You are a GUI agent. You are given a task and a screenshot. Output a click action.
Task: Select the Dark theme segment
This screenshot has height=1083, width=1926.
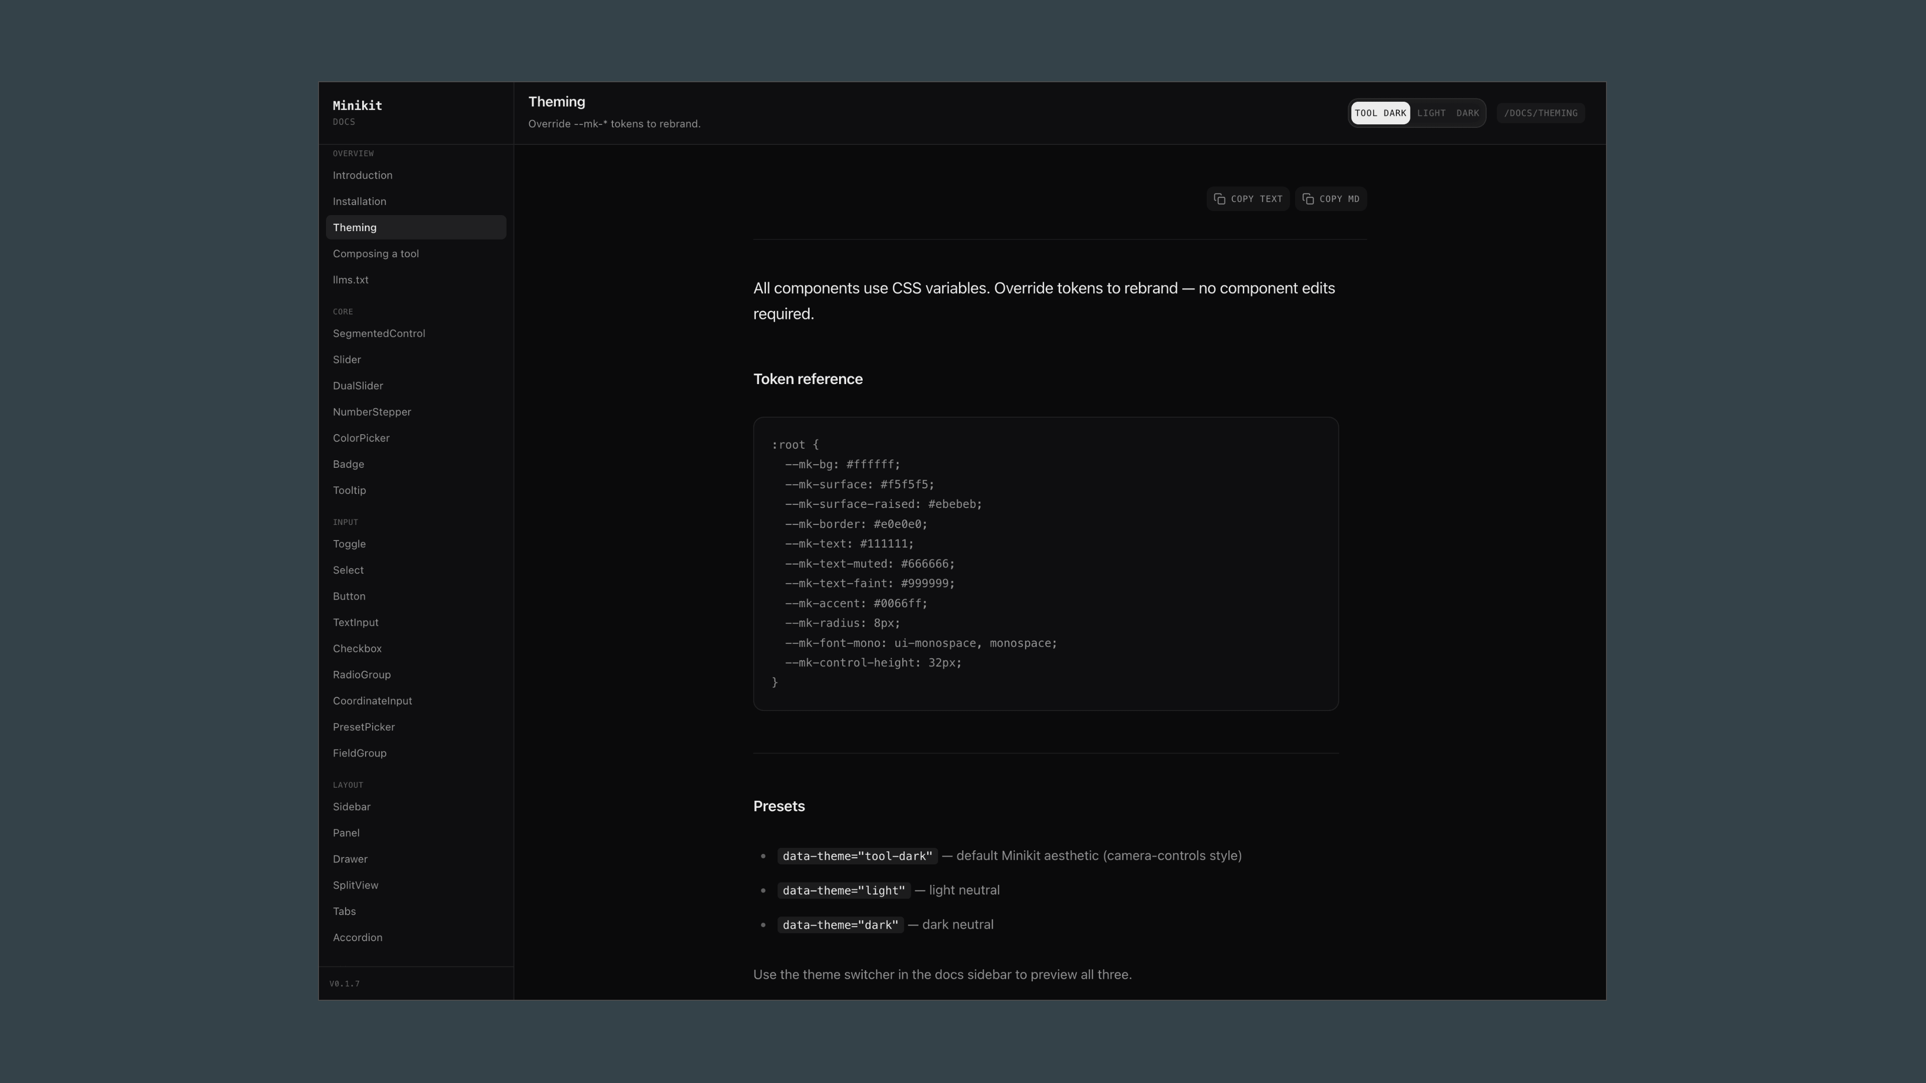click(1467, 113)
